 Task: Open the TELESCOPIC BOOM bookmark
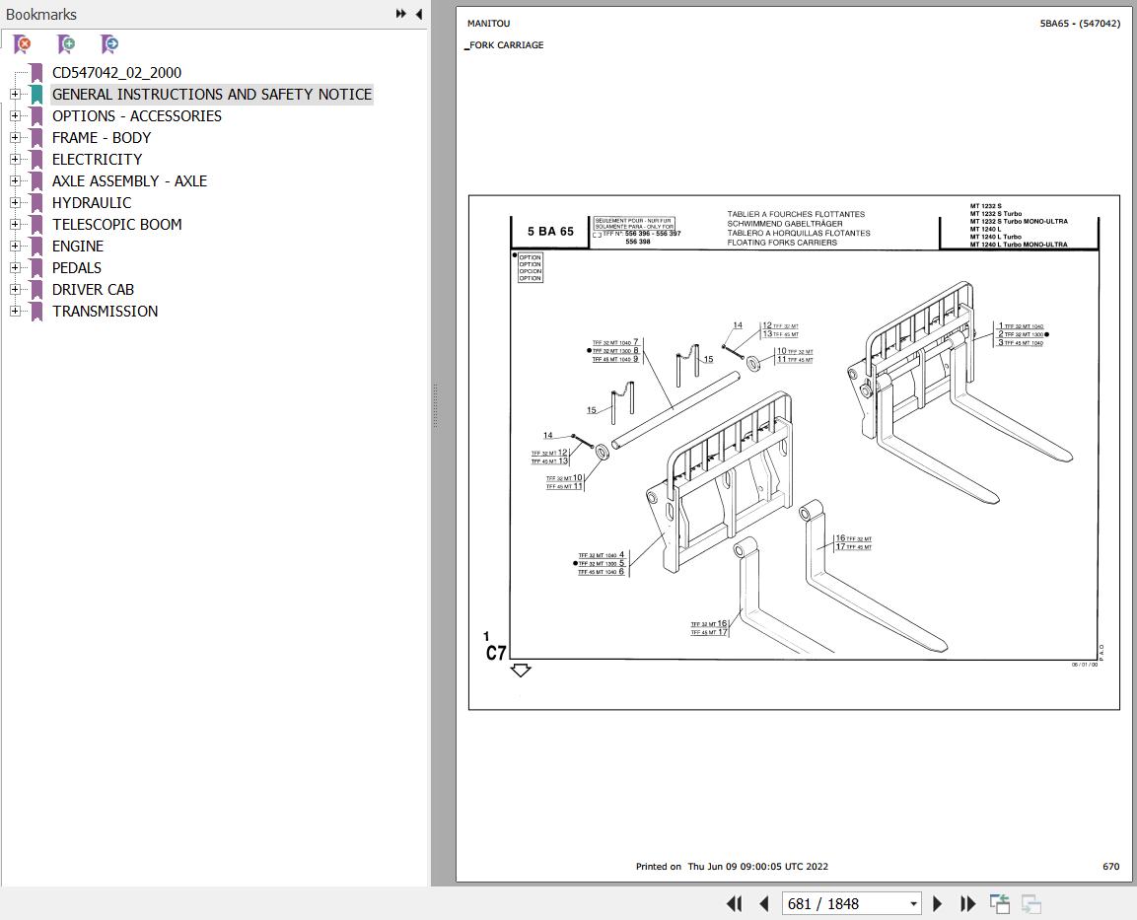[116, 225]
